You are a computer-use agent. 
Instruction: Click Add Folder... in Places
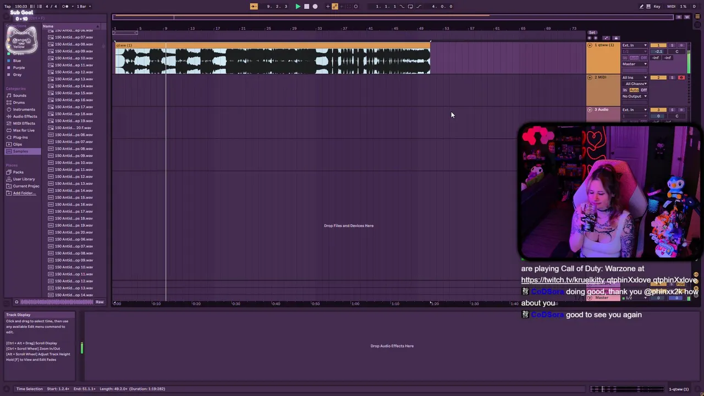click(24, 193)
